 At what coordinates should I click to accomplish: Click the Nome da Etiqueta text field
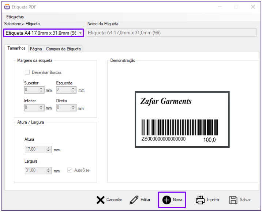coord(172,33)
